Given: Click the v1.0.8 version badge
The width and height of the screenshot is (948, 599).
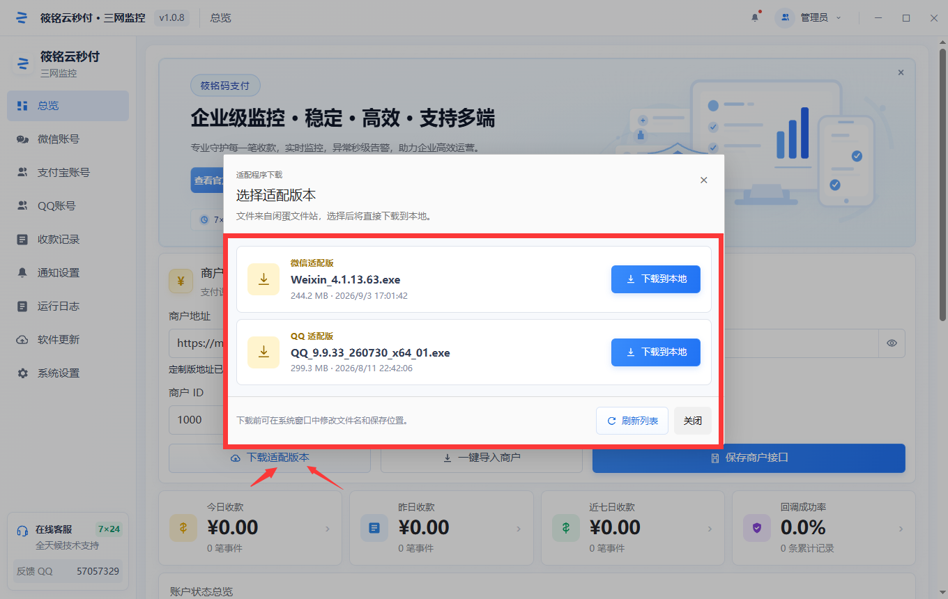Looking at the screenshot, I should 171,17.
